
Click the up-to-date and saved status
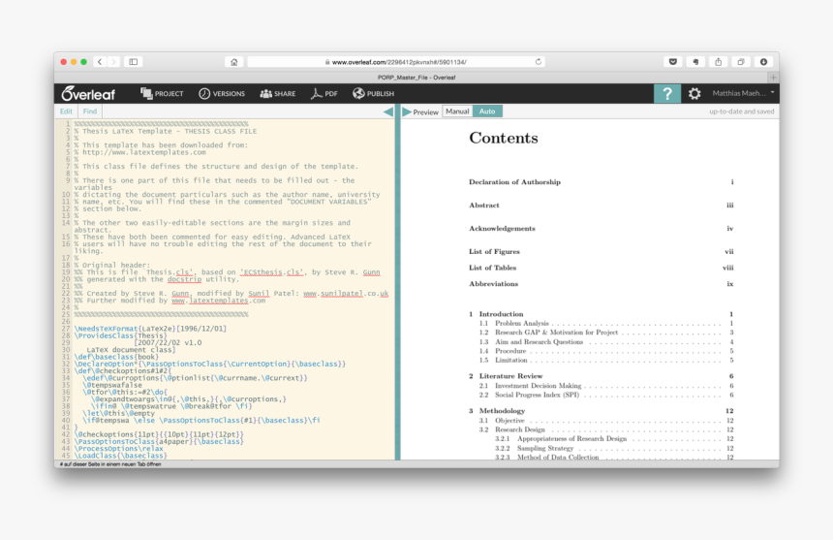pos(742,111)
